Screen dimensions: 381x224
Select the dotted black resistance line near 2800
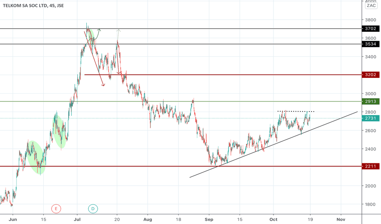tap(296, 112)
